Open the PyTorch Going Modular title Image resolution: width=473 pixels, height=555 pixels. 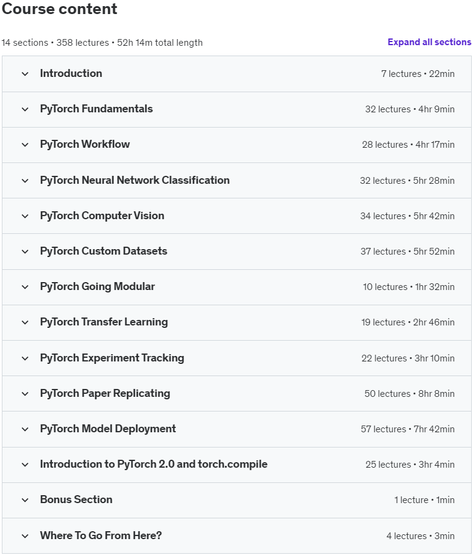97,286
